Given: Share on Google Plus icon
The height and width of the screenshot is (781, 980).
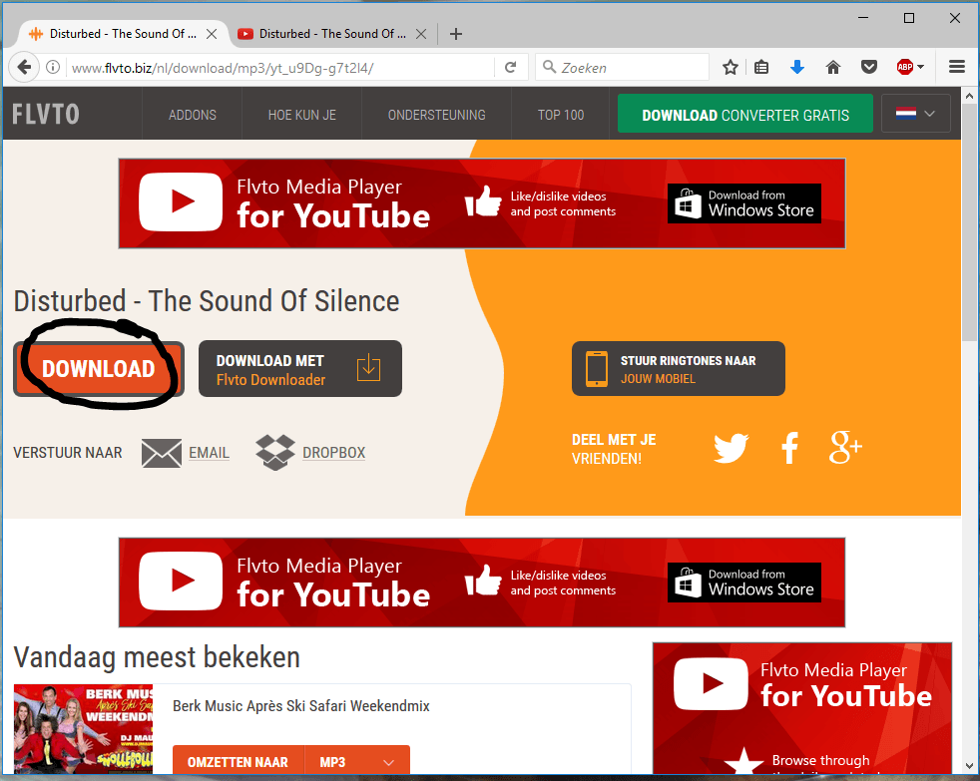Looking at the screenshot, I should click(845, 448).
